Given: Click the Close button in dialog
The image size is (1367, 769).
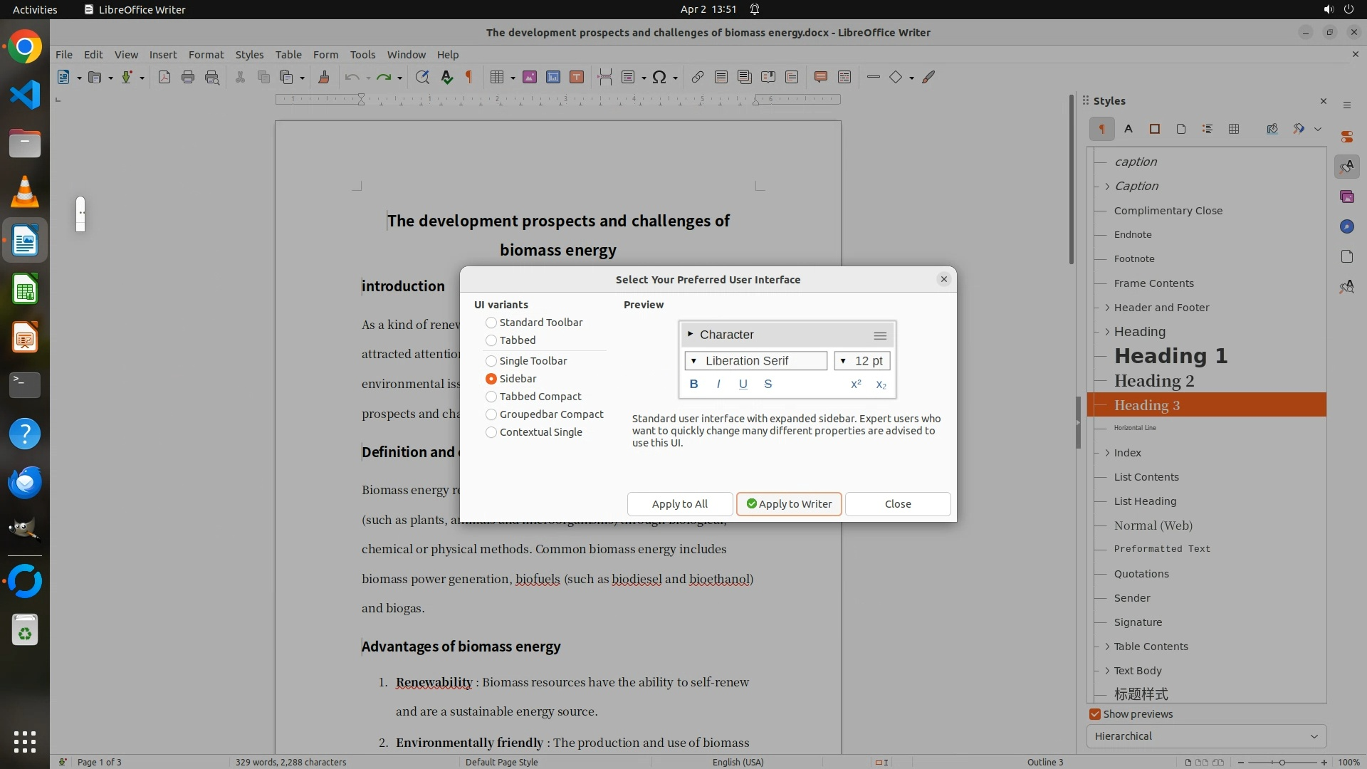Looking at the screenshot, I should [x=897, y=504].
